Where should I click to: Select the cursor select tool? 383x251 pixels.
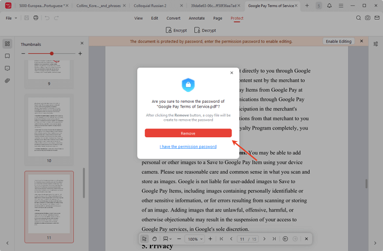tap(144, 239)
